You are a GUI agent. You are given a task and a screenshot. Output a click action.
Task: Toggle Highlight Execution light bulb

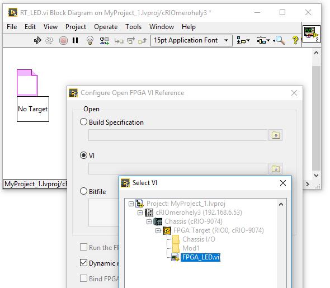click(x=90, y=40)
